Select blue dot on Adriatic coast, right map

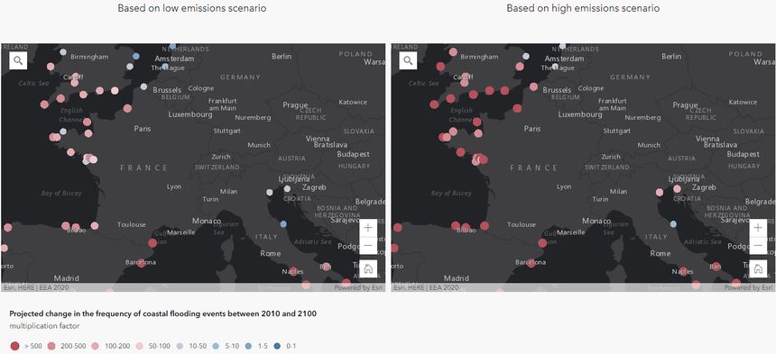click(x=673, y=223)
